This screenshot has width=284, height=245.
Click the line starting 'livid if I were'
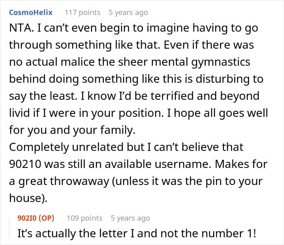pyautogui.click(x=138, y=113)
